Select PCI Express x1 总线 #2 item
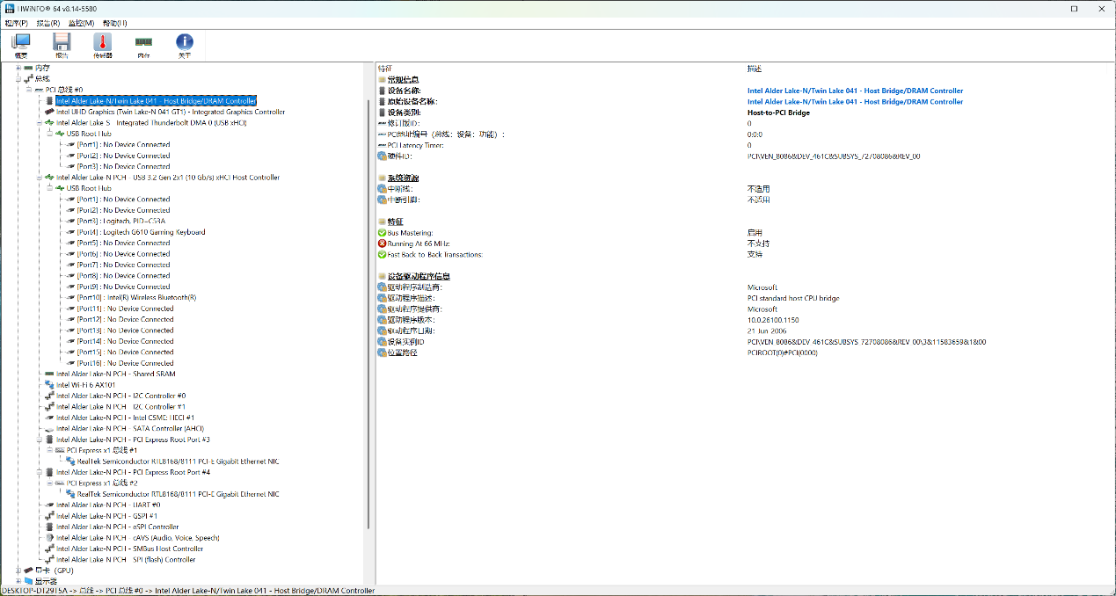The height and width of the screenshot is (596, 1116). coord(102,483)
